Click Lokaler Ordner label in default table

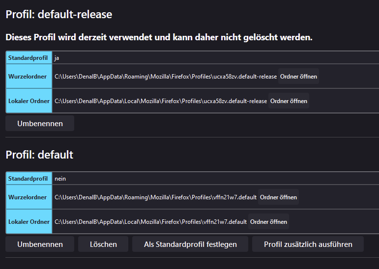pyautogui.click(x=29, y=222)
